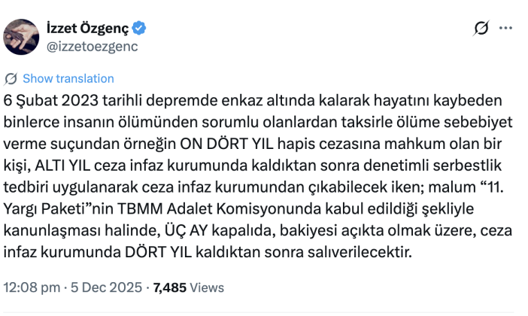The height and width of the screenshot is (316, 528).
Task: Open the three-dot More options menu
Action: point(506,29)
